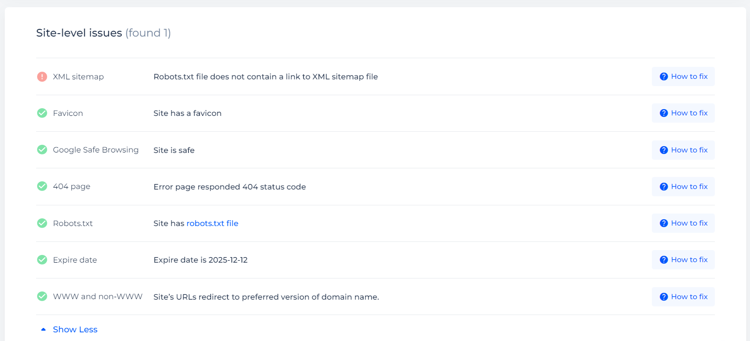This screenshot has width=750, height=341.
Task: Open How to fix for the 404 page check
Action: point(683,186)
